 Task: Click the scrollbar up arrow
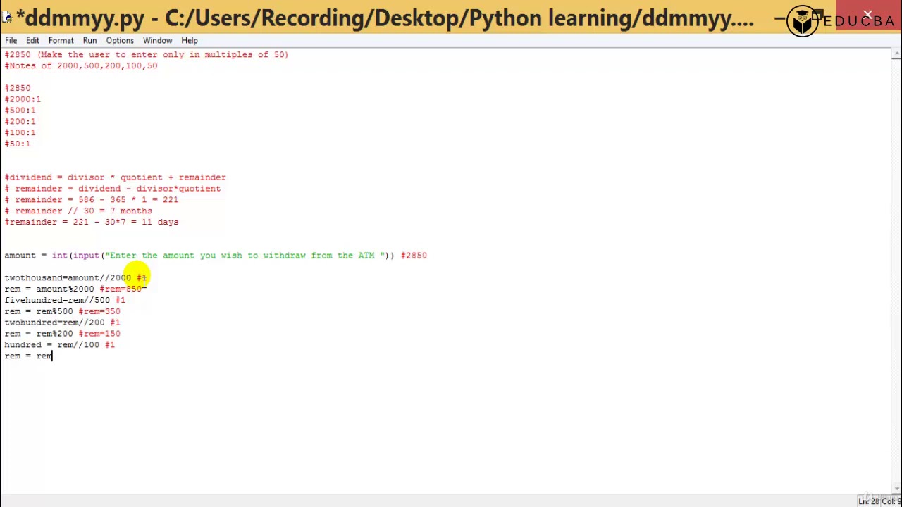(x=896, y=54)
